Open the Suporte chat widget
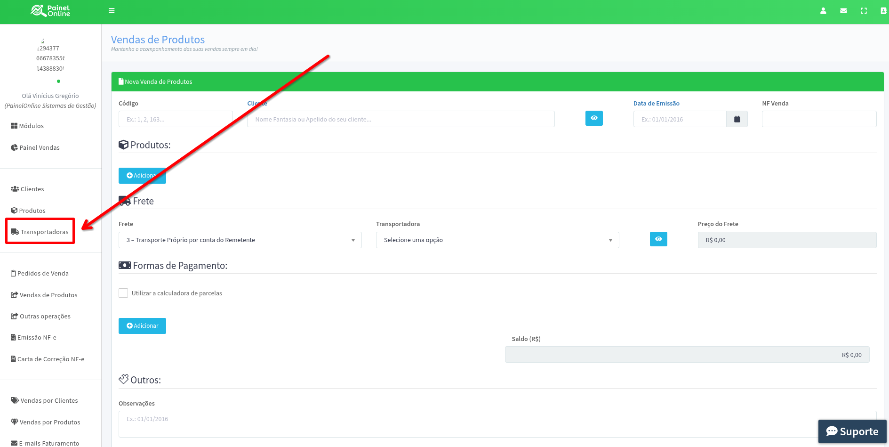Viewport: 889px width, 447px height. [x=852, y=431]
